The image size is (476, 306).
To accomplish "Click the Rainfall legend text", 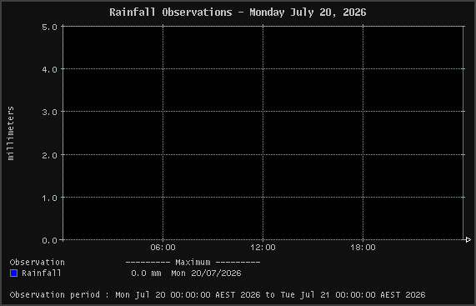I will point(42,273).
